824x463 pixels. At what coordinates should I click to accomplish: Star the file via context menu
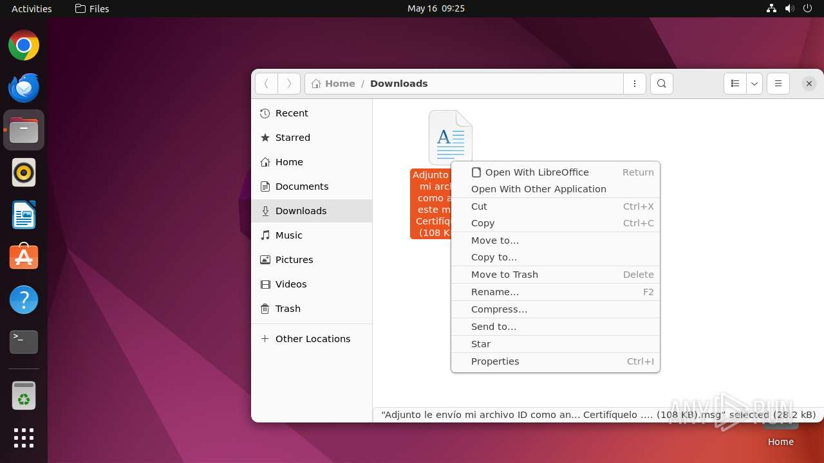pos(556,344)
